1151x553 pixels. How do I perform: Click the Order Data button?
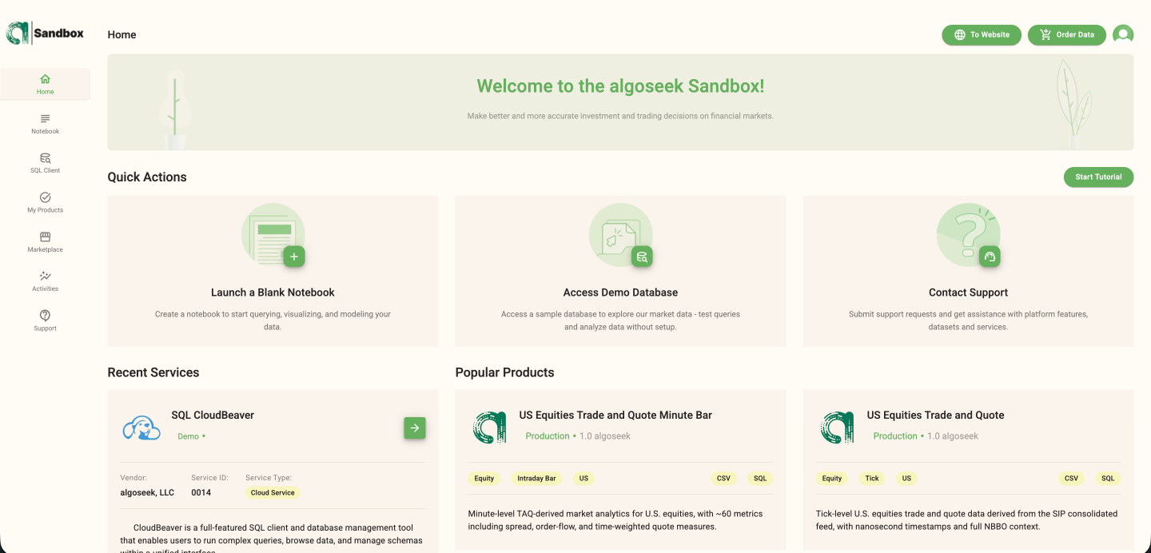pos(1067,34)
